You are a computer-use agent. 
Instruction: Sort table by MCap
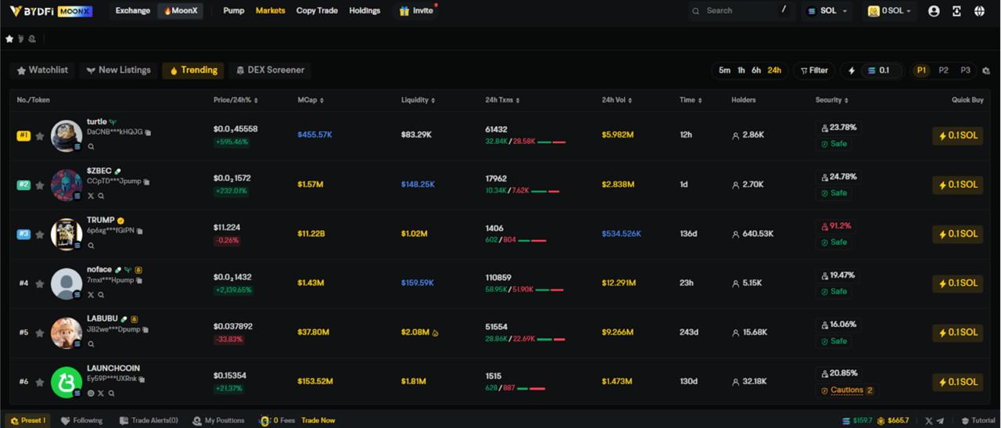pyautogui.click(x=310, y=100)
